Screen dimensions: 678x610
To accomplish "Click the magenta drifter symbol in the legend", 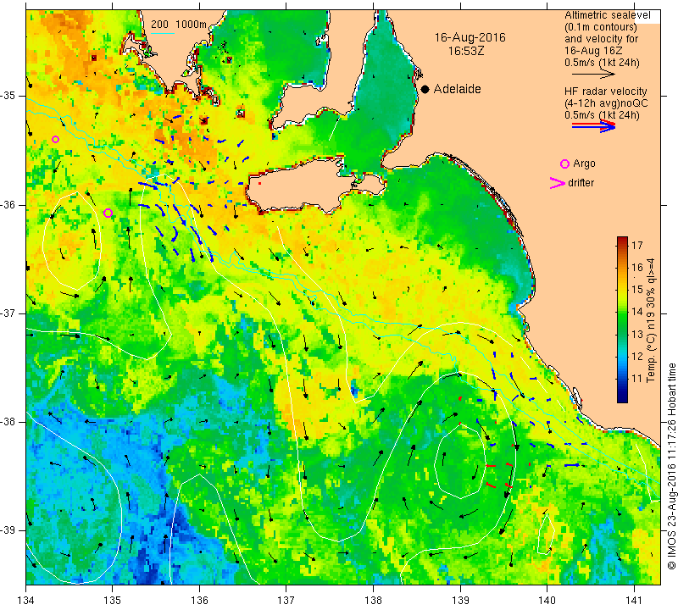I will pos(558,183).
